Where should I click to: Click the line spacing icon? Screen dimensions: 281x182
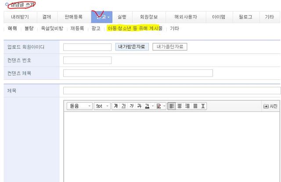[x=203, y=106]
